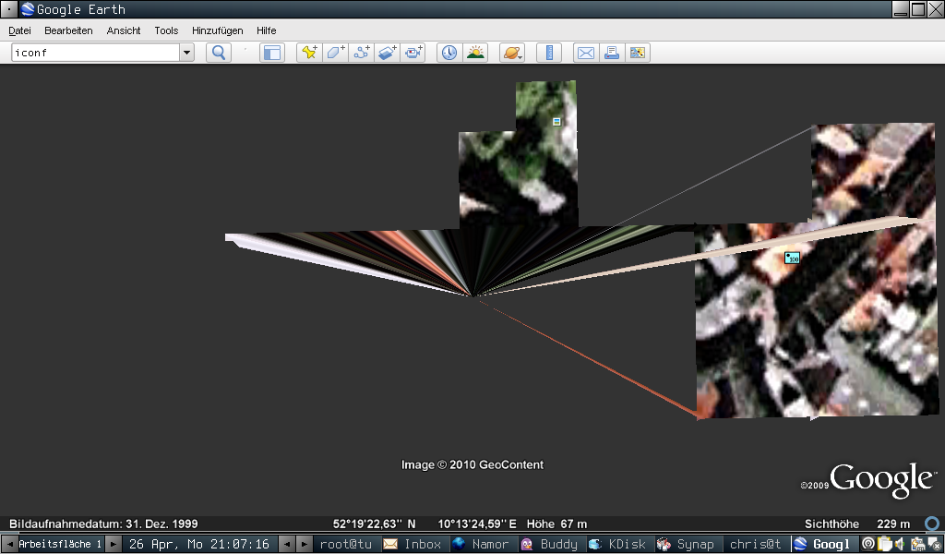This screenshot has height=554, width=945.
Task: Step the taskbar window list left
Action: coord(287,544)
